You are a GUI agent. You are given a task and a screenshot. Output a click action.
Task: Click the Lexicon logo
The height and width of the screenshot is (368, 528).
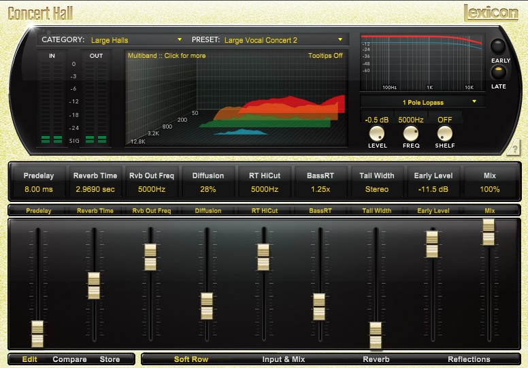tap(491, 13)
